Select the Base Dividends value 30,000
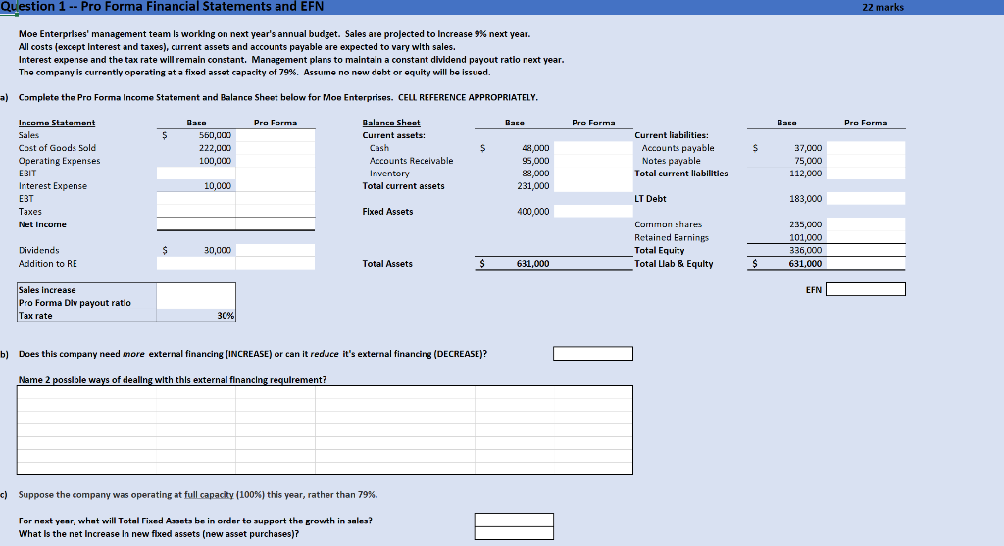Viewport: 1004px width, 546px height. [x=218, y=250]
